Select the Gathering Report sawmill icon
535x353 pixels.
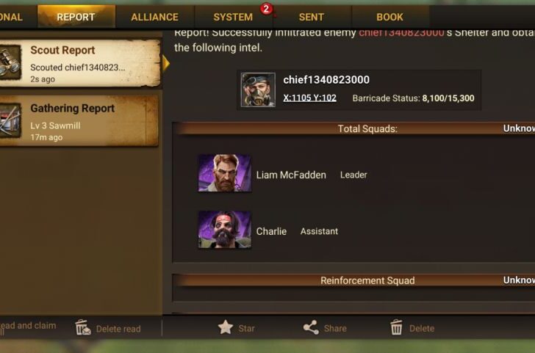click(10, 121)
